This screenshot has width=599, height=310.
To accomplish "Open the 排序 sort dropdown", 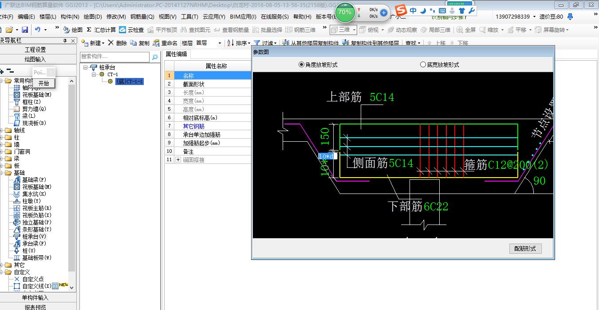I will pos(249,43).
